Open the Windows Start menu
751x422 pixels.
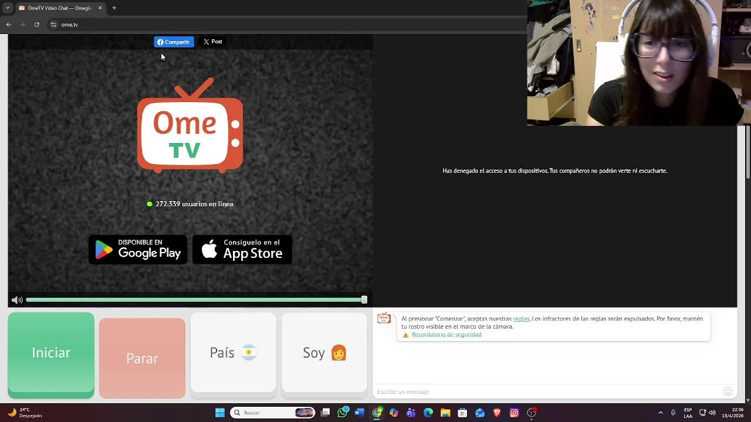click(x=220, y=413)
